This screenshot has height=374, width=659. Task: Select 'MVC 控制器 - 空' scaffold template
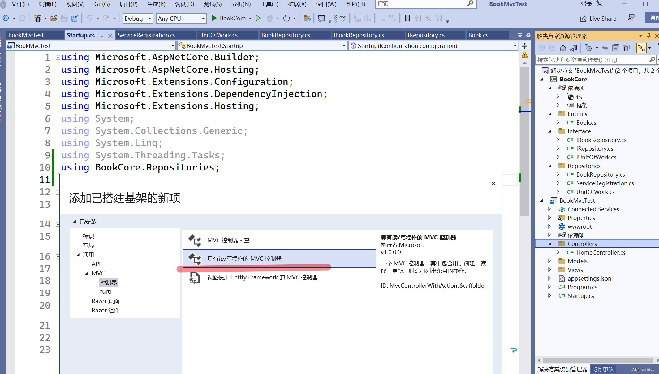228,240
